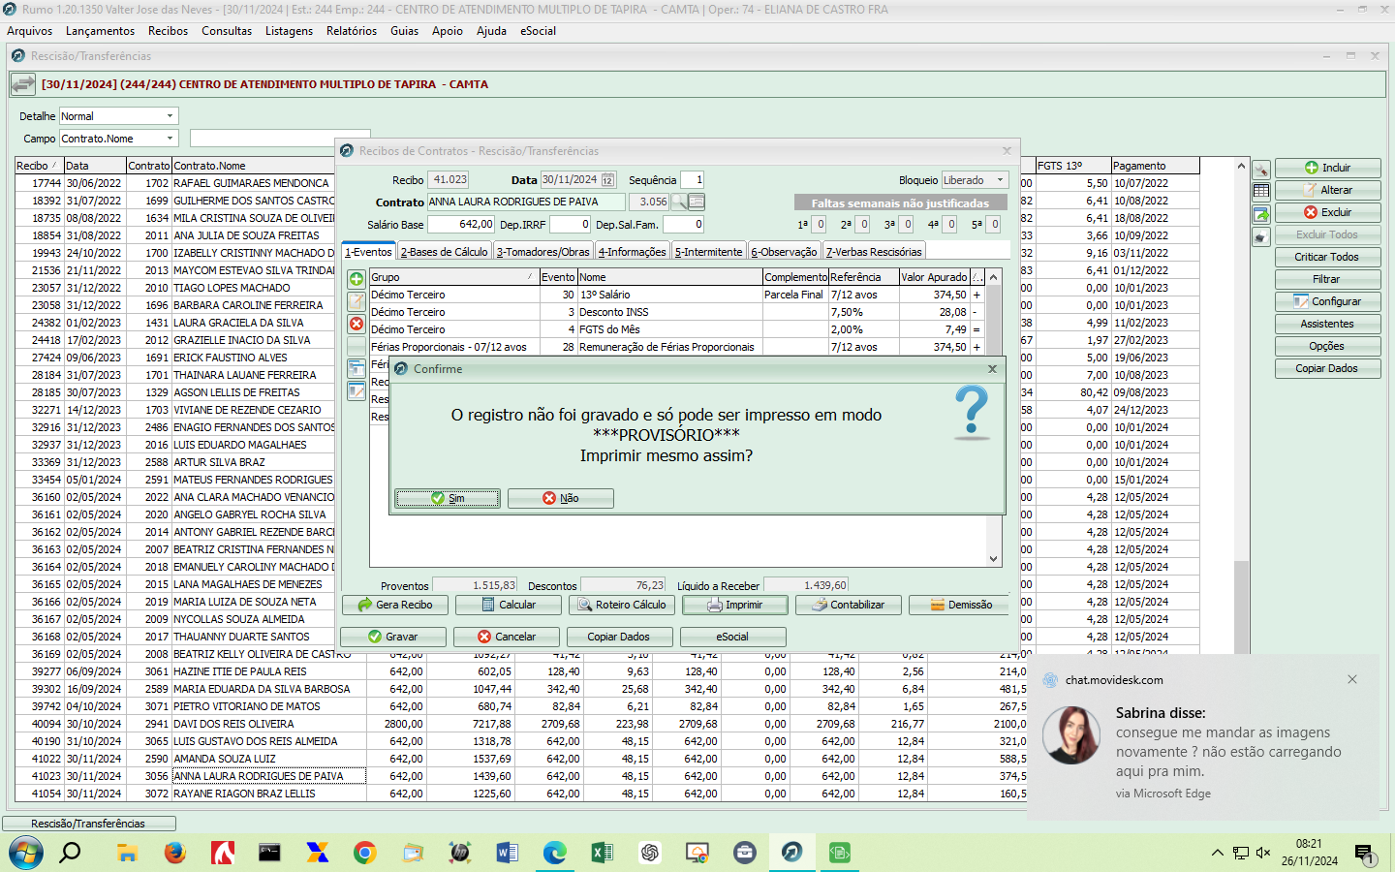Click the Demissão button
1395x872 pixels.
pyautogui.click(x=961, y=605)
